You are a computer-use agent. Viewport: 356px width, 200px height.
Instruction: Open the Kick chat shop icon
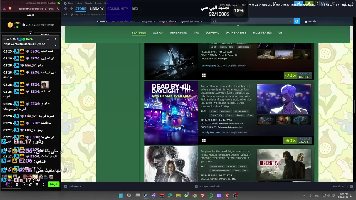(x=37, y=184)
